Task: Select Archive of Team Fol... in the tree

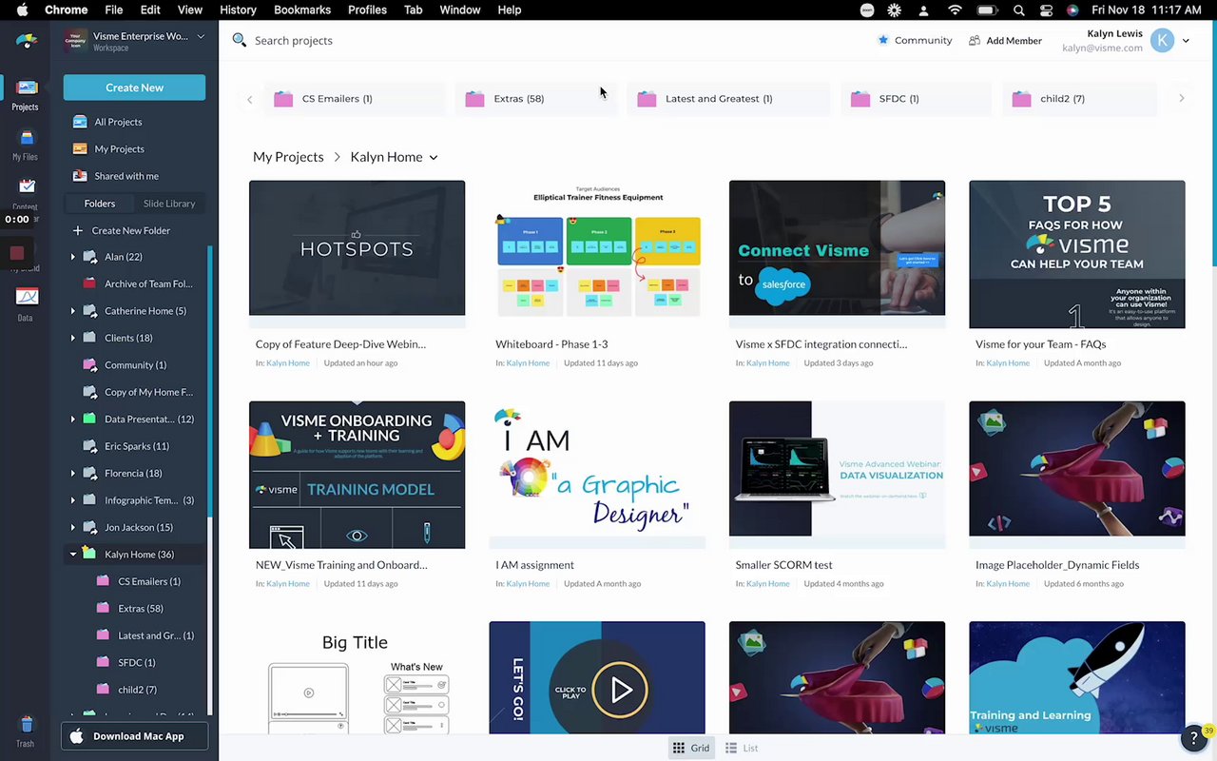Action: (x=148, y=283)
